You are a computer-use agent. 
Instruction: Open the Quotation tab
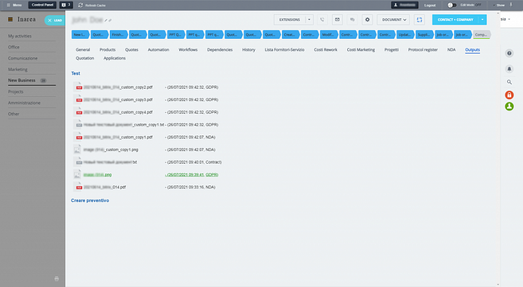pos(85,58)
